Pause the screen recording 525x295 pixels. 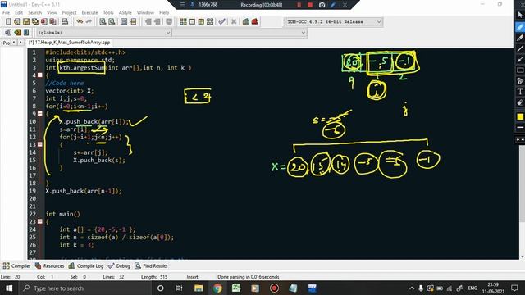299,5
